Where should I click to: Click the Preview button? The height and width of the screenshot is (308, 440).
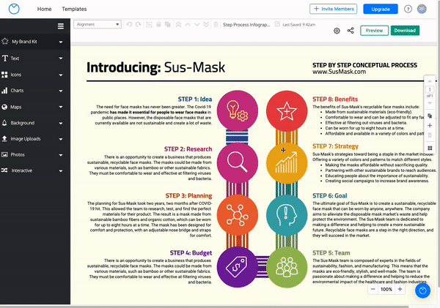(374, 31)
